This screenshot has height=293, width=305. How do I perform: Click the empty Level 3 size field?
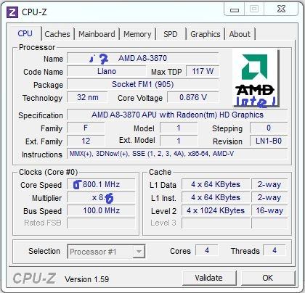(x=216, y=223)
